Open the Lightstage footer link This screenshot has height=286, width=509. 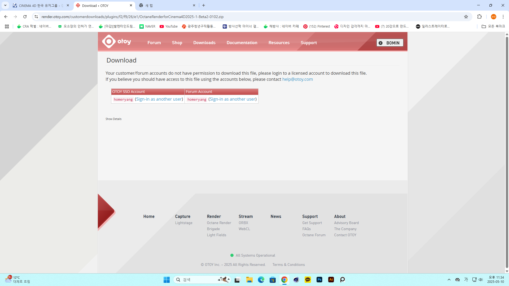184,223
